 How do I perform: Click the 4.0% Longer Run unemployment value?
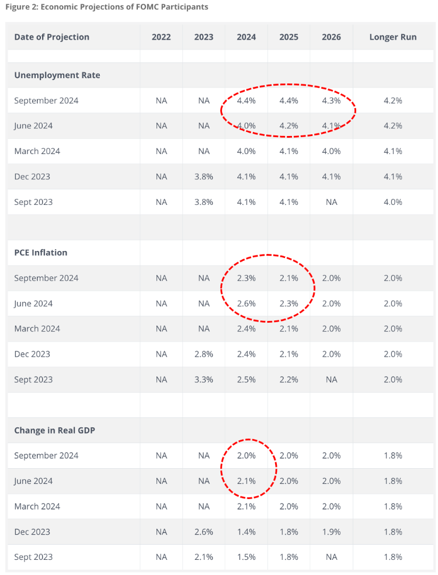[393, 202]
